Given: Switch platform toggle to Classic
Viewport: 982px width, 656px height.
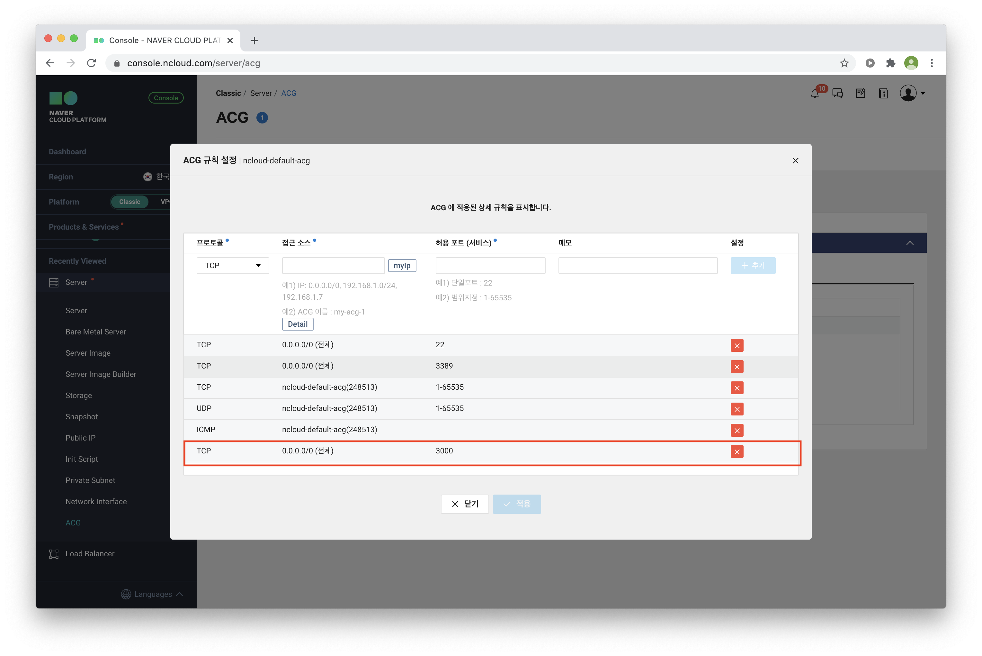Looking at the screenshot, I should 129,202.
